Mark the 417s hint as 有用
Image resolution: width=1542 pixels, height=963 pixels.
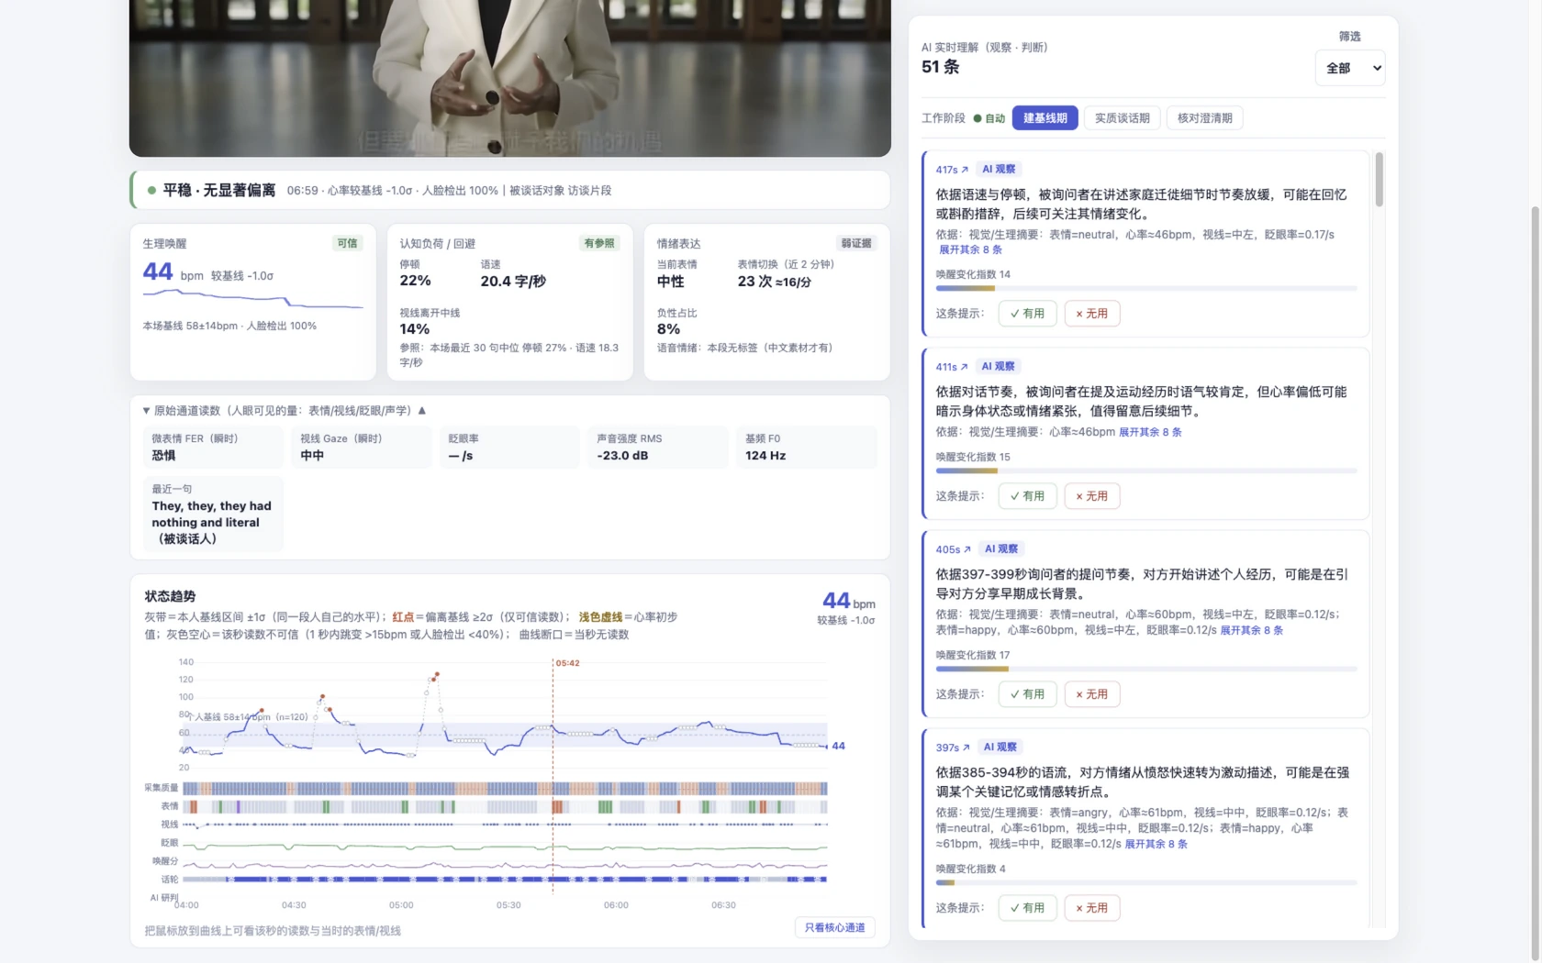[1027, 314]
